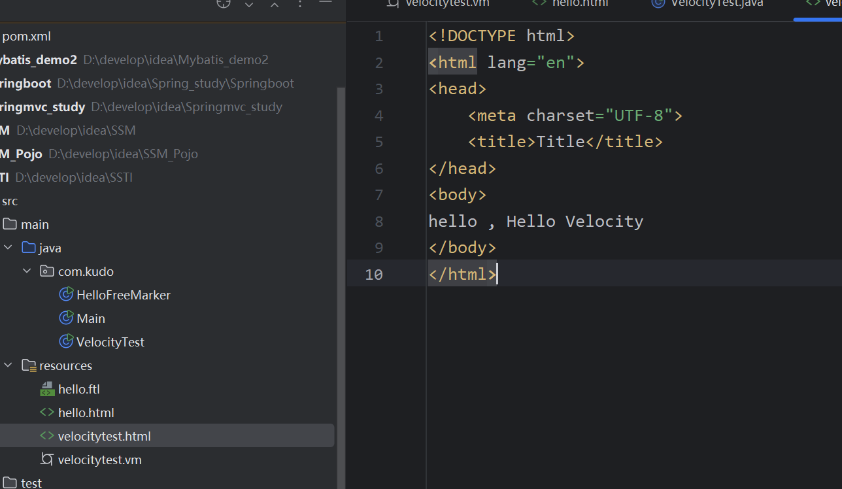This screenshot has width=842, height=489.
Task: Click the VelocityTest class icon in tree
Action: [66, 342]
